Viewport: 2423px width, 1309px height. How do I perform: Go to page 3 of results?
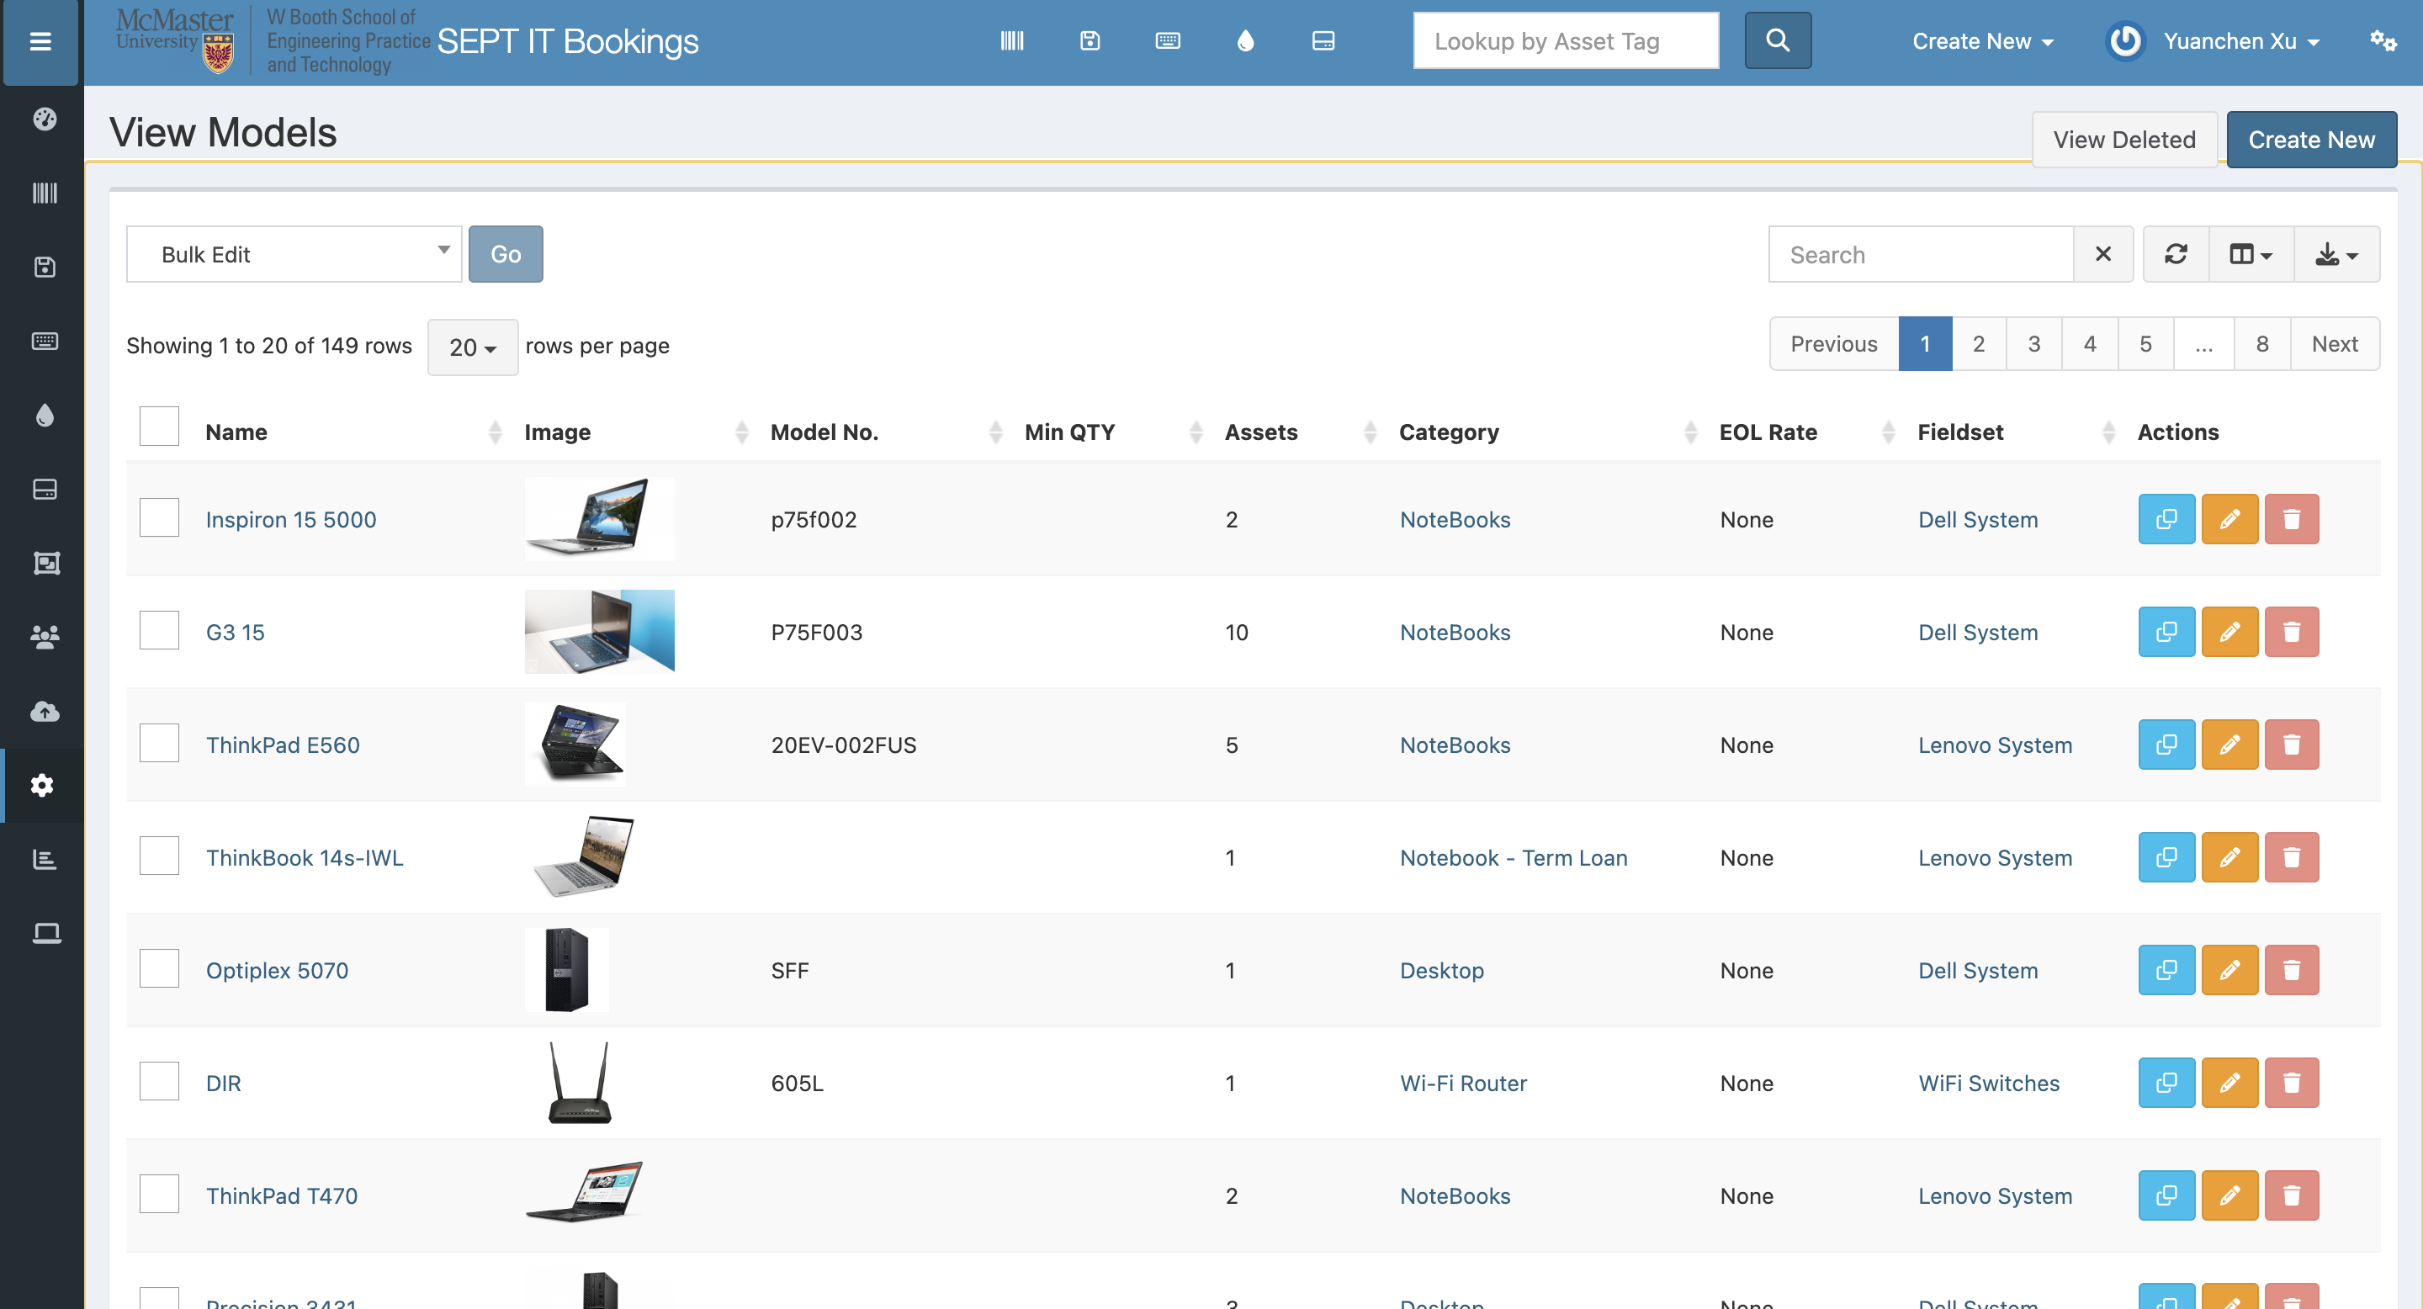pos(2033,344)
